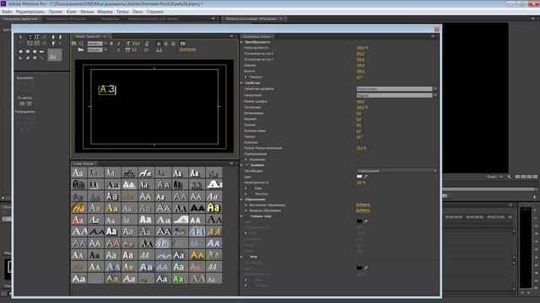Click the fill color eyedropper
The height and width of the screenshot is (303, 540).
click(x=365, y=177)
